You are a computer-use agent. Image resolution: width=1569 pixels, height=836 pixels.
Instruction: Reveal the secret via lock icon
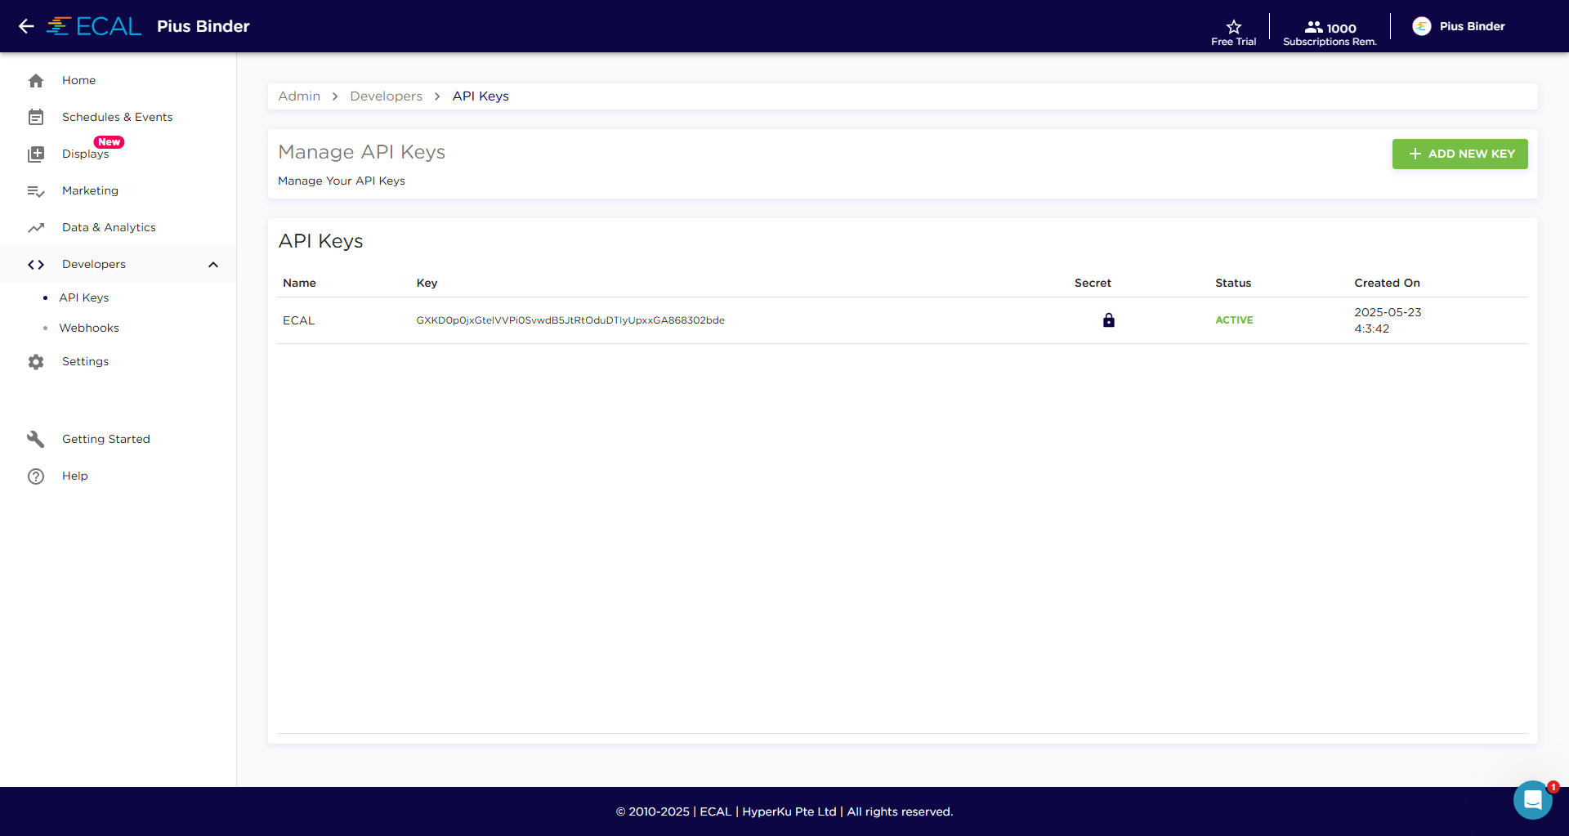pos(1108,320)
